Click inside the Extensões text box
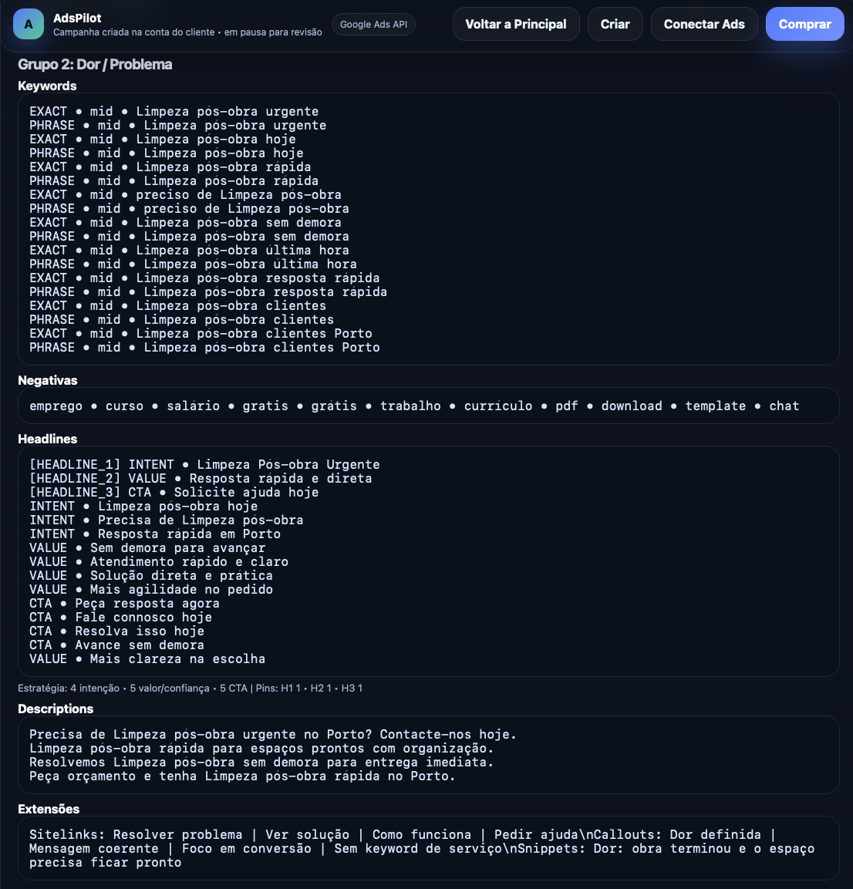853x889 pixels. 428,848
